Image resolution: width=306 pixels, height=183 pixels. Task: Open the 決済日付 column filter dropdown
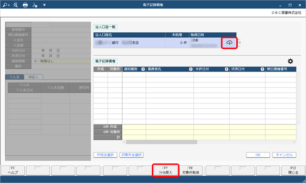click(262, 69)
